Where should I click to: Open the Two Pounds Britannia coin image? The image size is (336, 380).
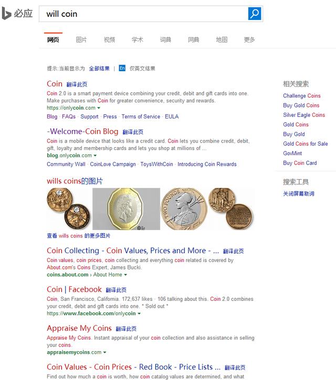[x=184, y=209]
